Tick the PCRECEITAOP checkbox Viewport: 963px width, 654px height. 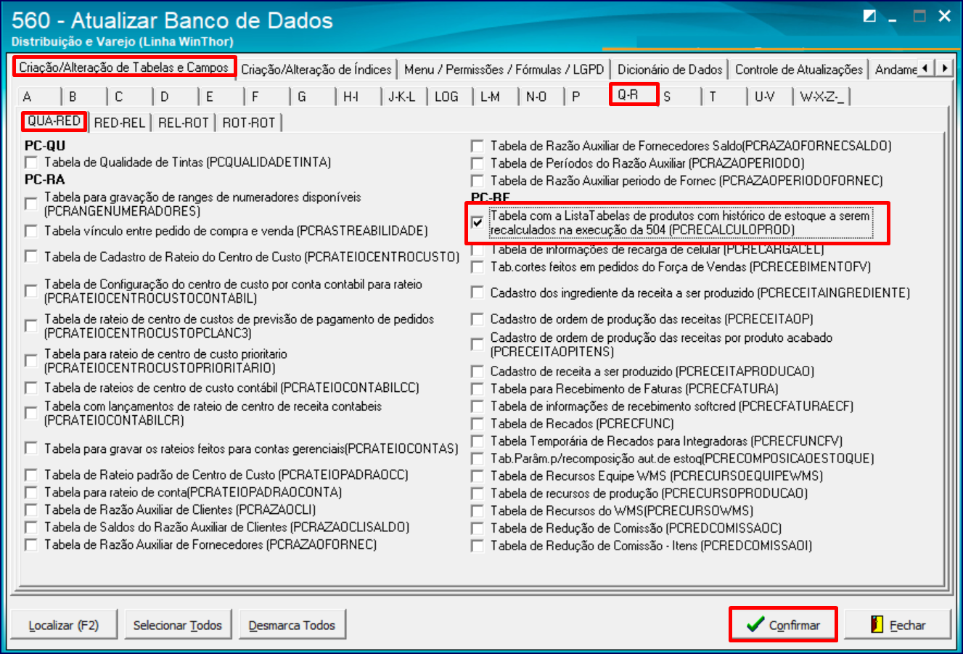pos(477,319)
